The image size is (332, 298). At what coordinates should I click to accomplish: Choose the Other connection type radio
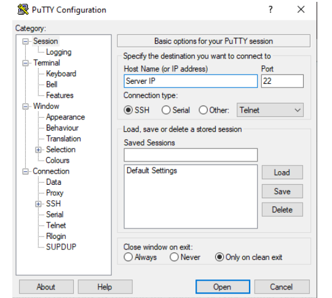tap(203, 110)
